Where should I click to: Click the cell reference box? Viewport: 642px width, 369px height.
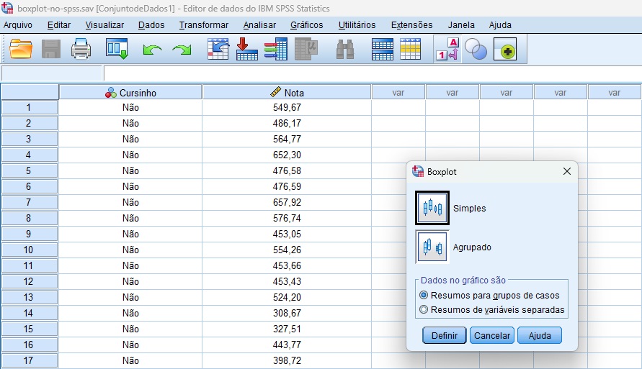pyautogui.click(x=52, y=73)
